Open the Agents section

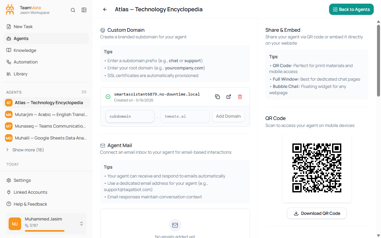click(46, 38)
